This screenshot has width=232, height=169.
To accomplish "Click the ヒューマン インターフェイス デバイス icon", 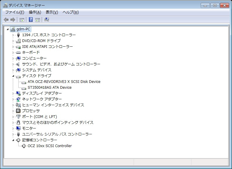I will 18,105.
